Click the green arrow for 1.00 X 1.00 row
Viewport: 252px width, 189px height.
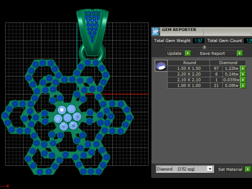[243, 86]
